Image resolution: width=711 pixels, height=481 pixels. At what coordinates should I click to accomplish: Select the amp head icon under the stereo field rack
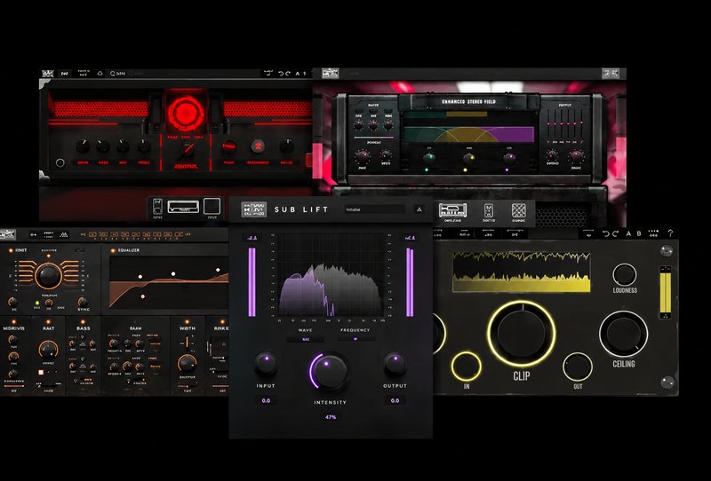452,210
